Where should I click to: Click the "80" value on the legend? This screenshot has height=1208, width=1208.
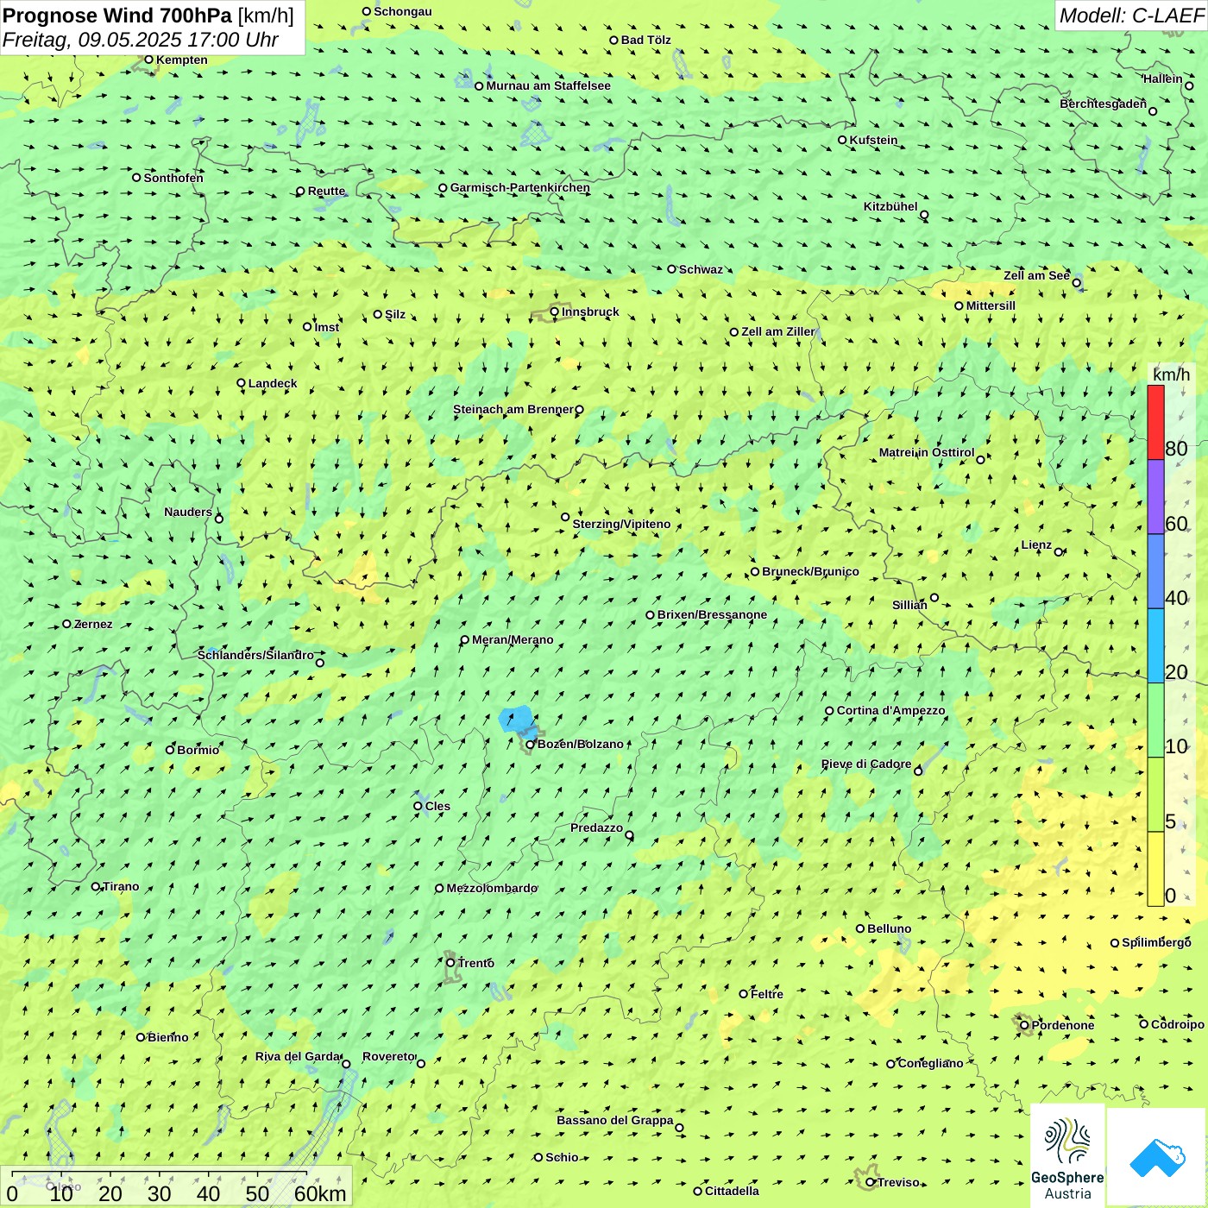point(1176,449)
